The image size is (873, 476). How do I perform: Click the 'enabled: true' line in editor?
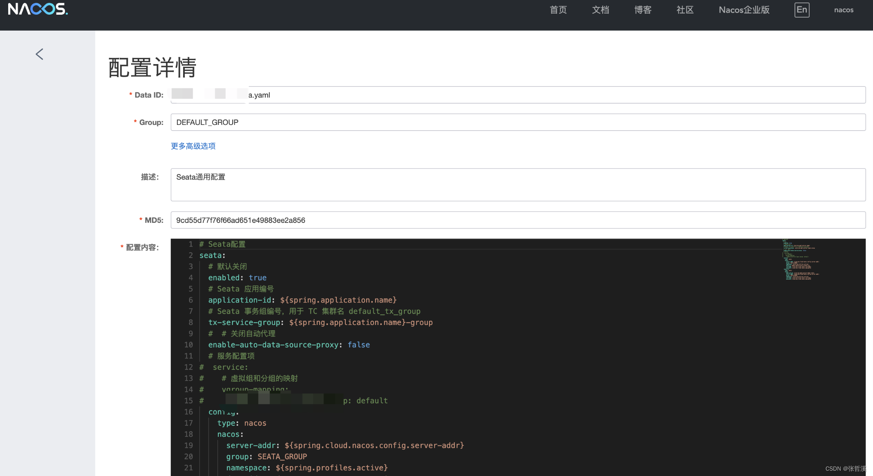[x=237, y=278]
